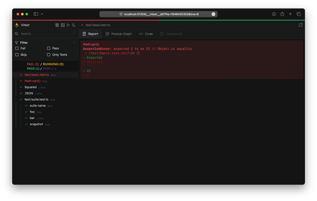Click the green check beside suite name
The image size is (317, 201).
pos(26,106)
